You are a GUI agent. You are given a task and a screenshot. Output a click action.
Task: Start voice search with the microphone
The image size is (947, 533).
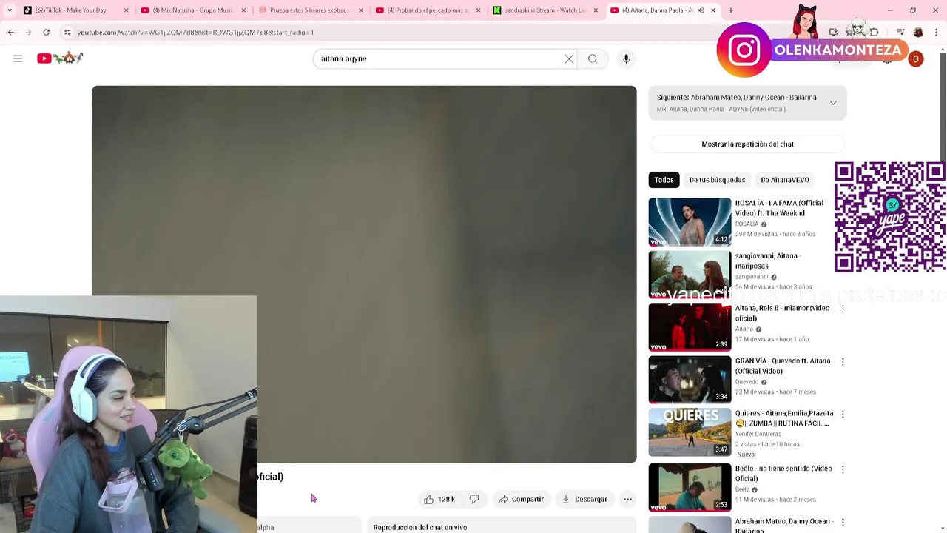[x=626, y=58]
